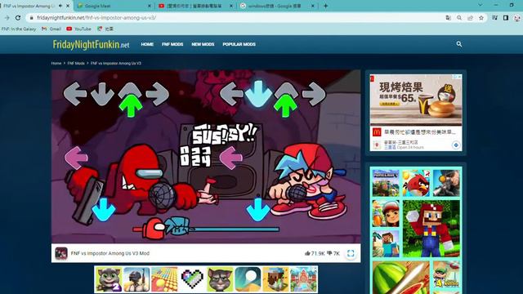Open the site search magnifier icon
The width and height of the screenshot is (523, 294).
pos(459,44)
